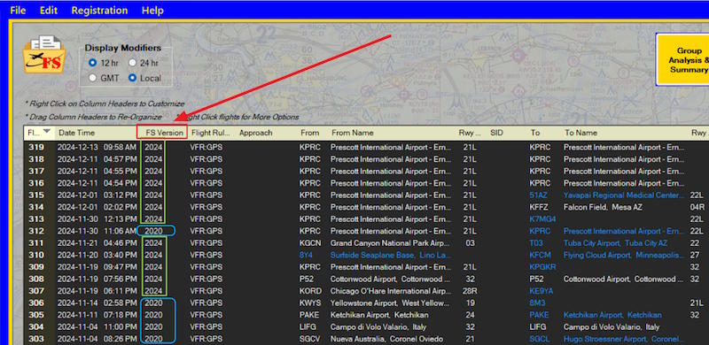Click the From column header
Screen dimensions: 709x345
[x=309, y=133]
